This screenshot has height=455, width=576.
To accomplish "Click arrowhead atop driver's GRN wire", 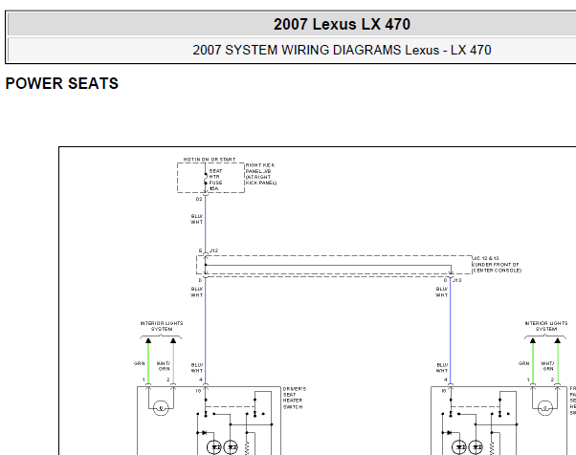I will click(x=148, y=340).
